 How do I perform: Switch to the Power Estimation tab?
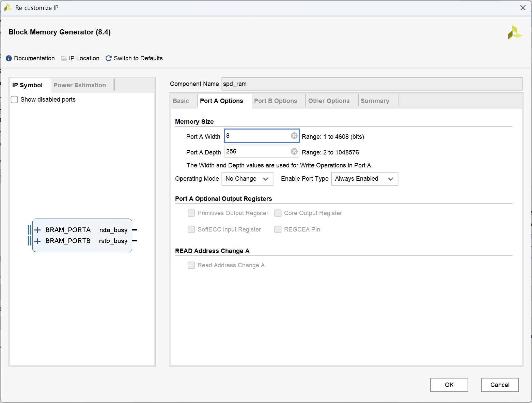click(80, 85)
